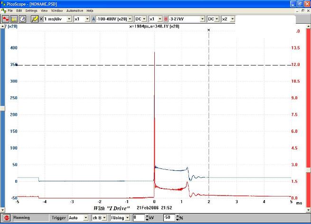The height and width of the screenshot is (224, 311).
Task: Click the red stop/go icon
Action: pos(6,218)
